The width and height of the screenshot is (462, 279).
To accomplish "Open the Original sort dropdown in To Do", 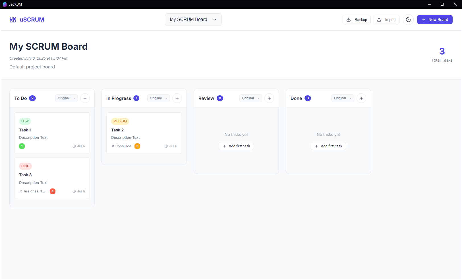I will (x=67, y=98).
